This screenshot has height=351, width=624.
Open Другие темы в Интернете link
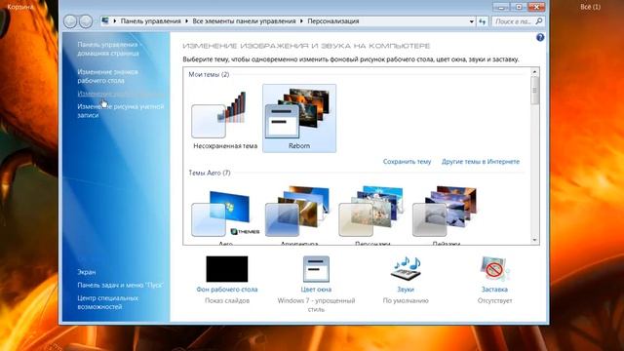(x=481, y=162)
